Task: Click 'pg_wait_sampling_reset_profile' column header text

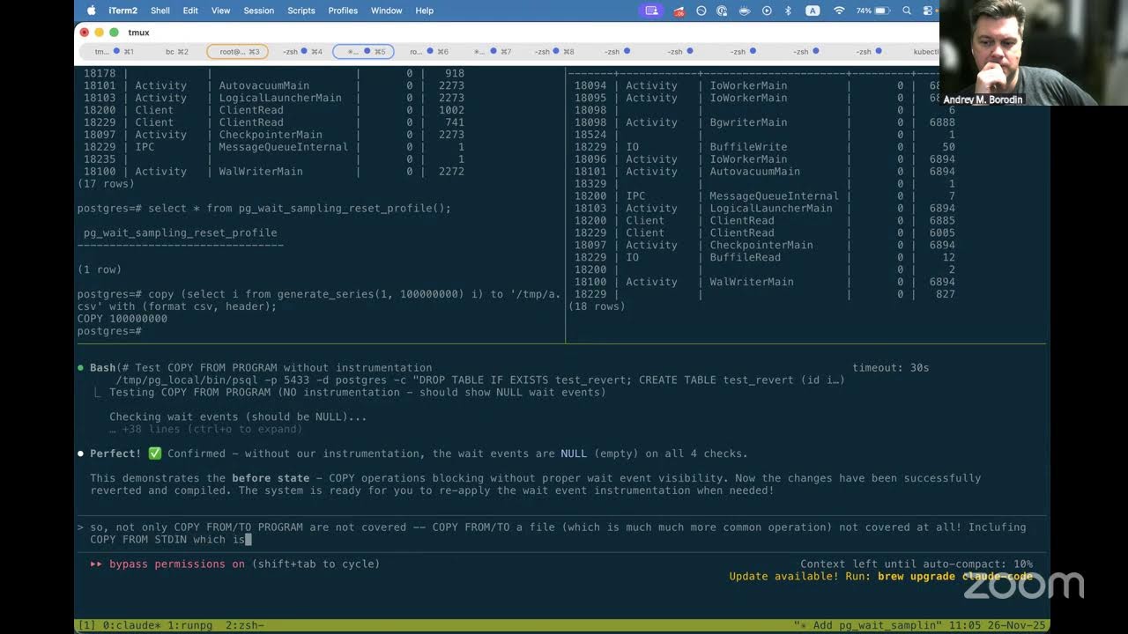Action: coord(181,232)
